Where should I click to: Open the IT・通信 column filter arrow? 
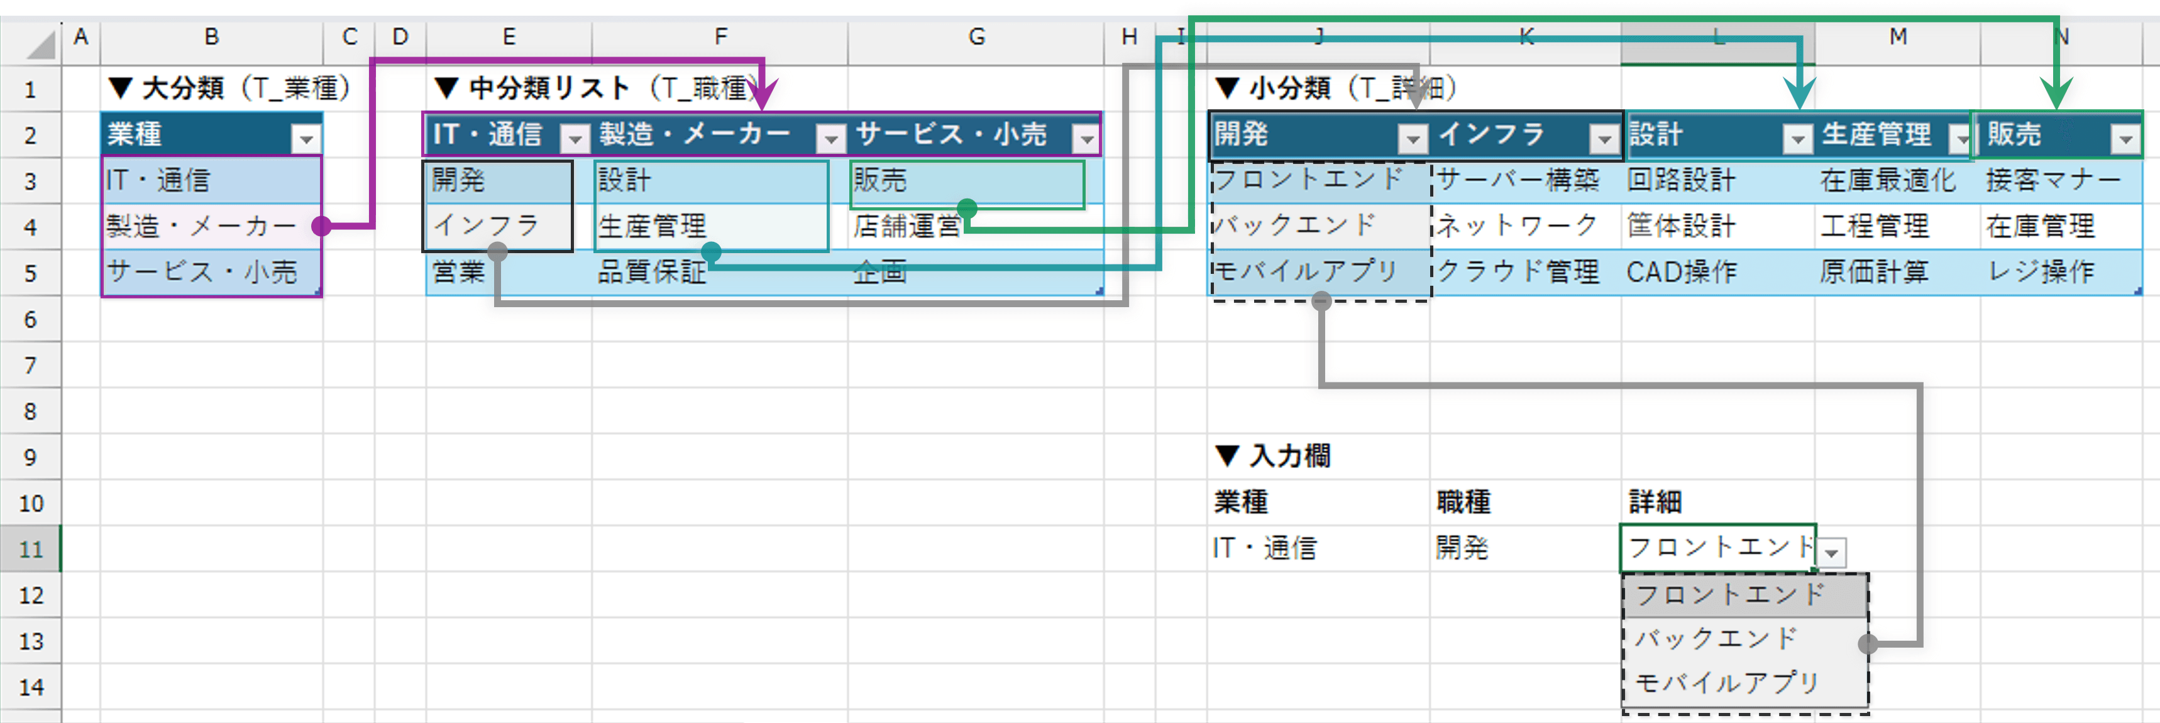tap(575, 138)
